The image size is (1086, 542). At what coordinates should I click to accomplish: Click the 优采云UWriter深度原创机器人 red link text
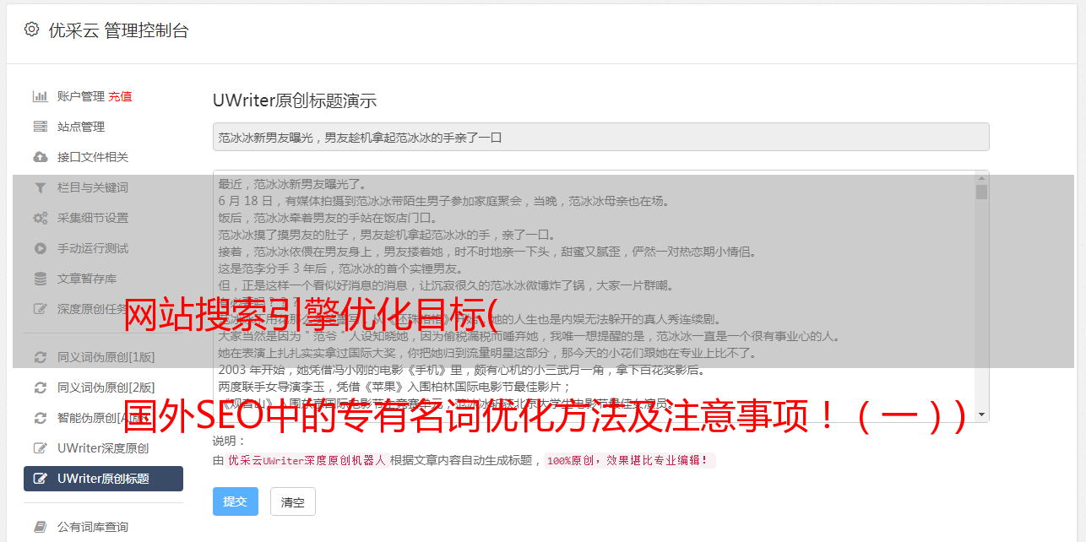pyautogui.click(x=307, y=461)
